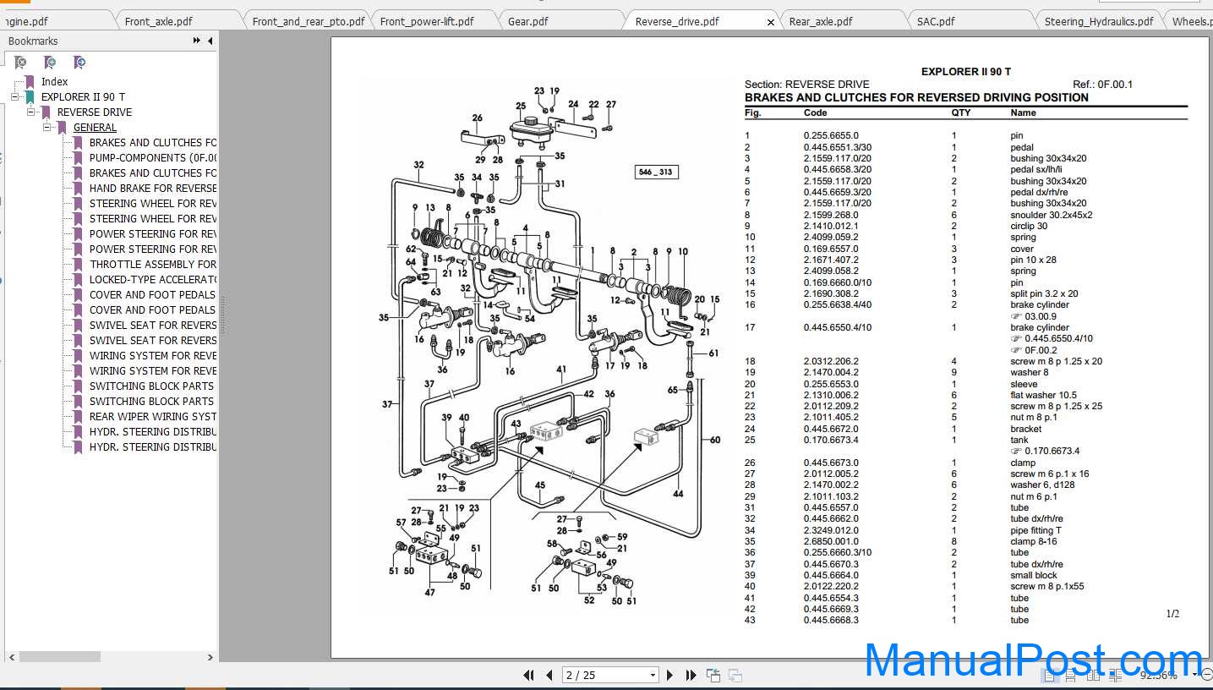Image resolution: width=1213 pixels, height=690 pixels.
Task: Click the Bookmarks panel title
Action: (33, 41)
